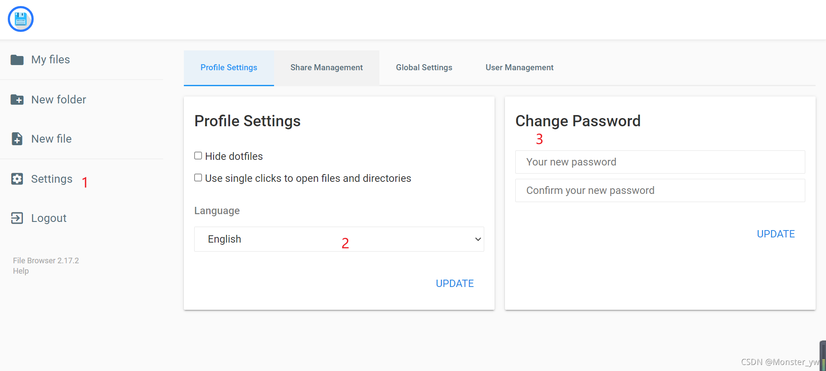The width and height of the screenshot is (826, 371).
Task: Click UPDATE under Profile Settings
Action: tap(455, 284)
